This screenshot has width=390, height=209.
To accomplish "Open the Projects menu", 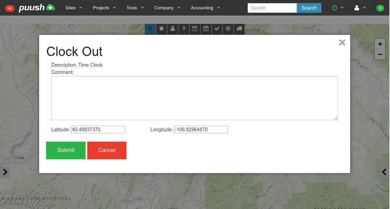I will [x=104, y=8].
